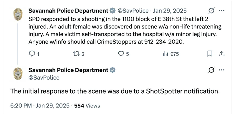Click the share icon on the first tweet
235x115 pixels.
221,54
